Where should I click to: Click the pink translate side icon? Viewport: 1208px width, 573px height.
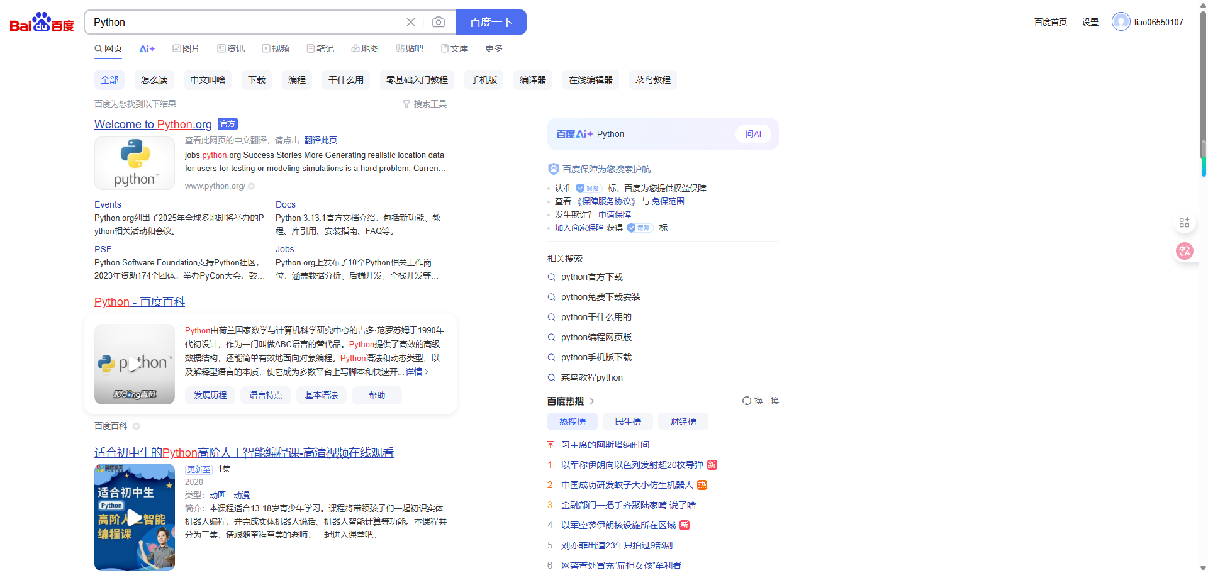click(x=1184, y=251)
